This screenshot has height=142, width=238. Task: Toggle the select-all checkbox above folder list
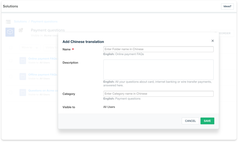pos(11,47)
